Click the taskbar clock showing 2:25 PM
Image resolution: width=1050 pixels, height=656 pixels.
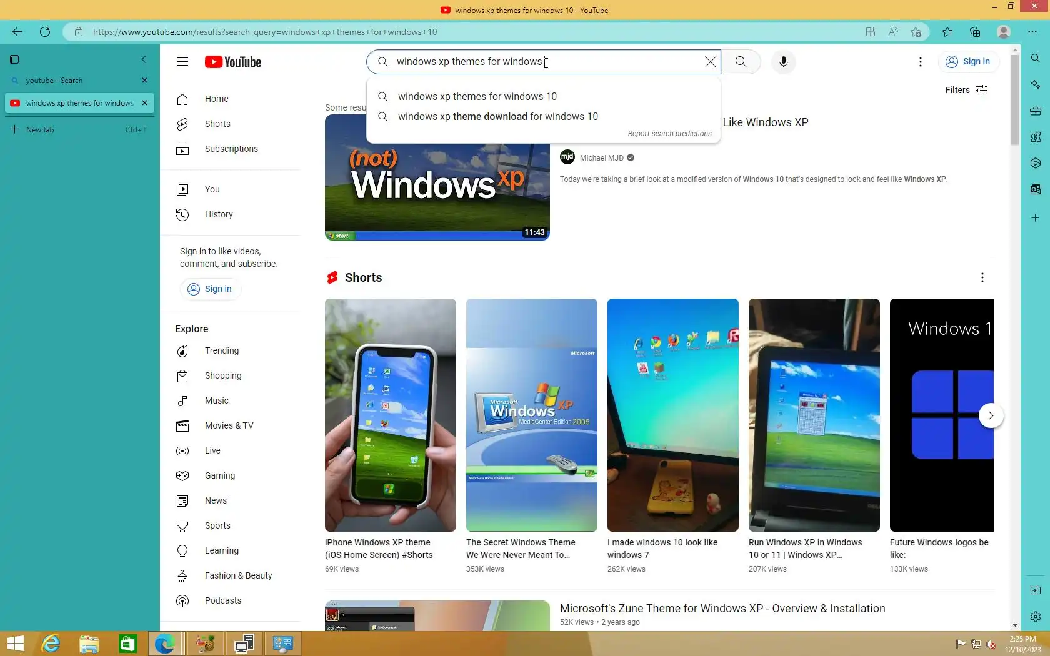coord(1022,644)
